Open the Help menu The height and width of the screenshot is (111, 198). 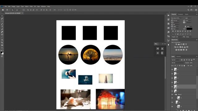49,6
